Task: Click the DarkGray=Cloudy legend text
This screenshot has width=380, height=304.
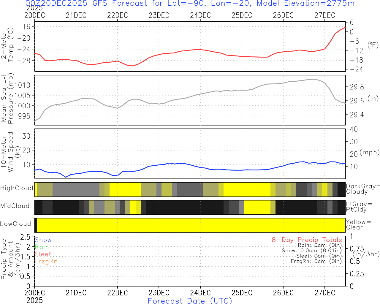Action: [363, 189]
